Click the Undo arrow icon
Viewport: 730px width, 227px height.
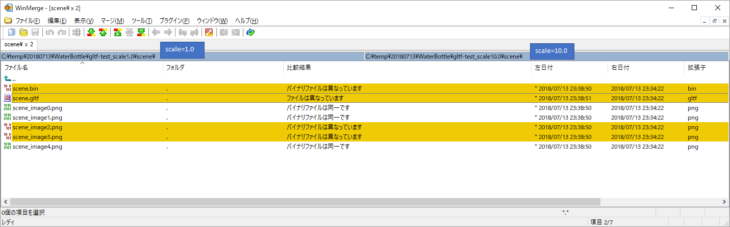pyautogui.click(x=49, y=33)
